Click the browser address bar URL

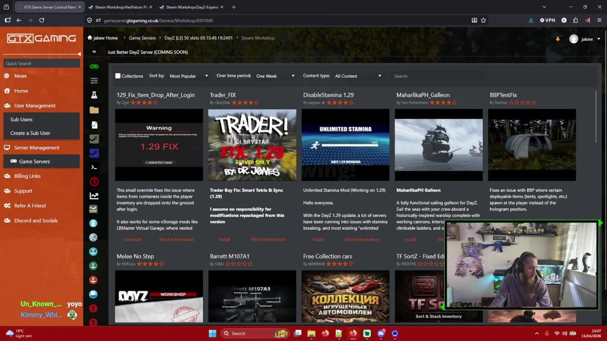158,20
